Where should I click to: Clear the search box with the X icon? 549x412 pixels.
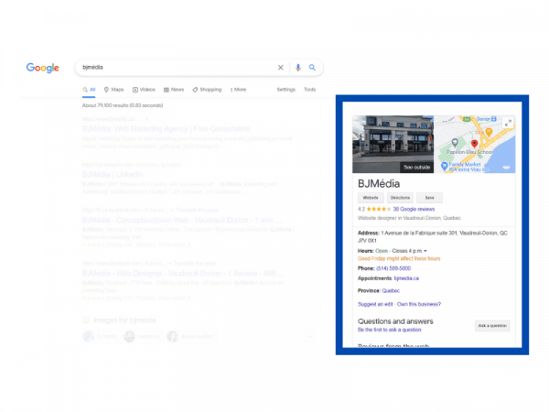click(x=281, y=68)
